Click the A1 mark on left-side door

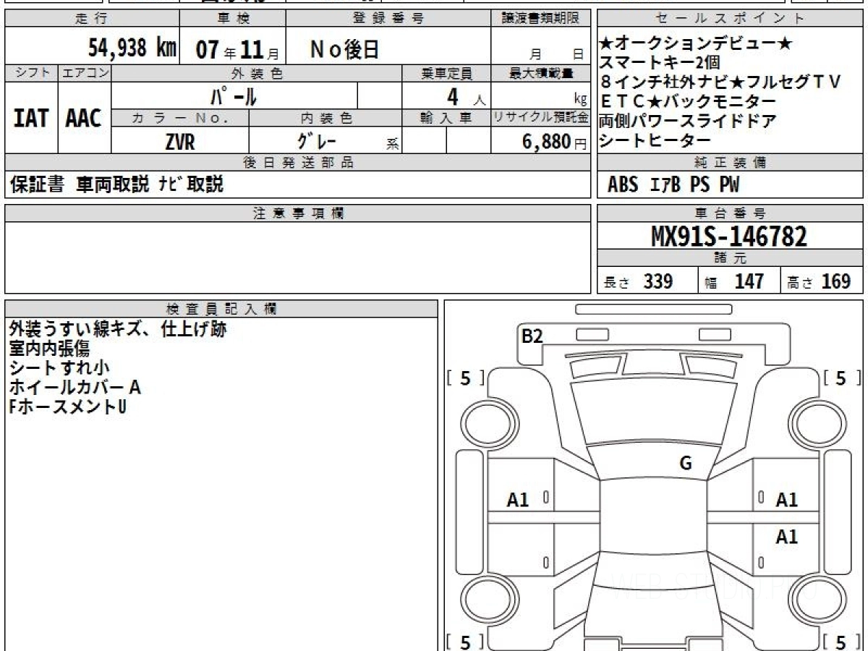[517, 499]
